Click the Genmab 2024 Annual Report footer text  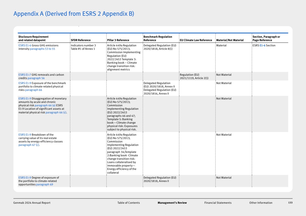click(x=32, y=203)
